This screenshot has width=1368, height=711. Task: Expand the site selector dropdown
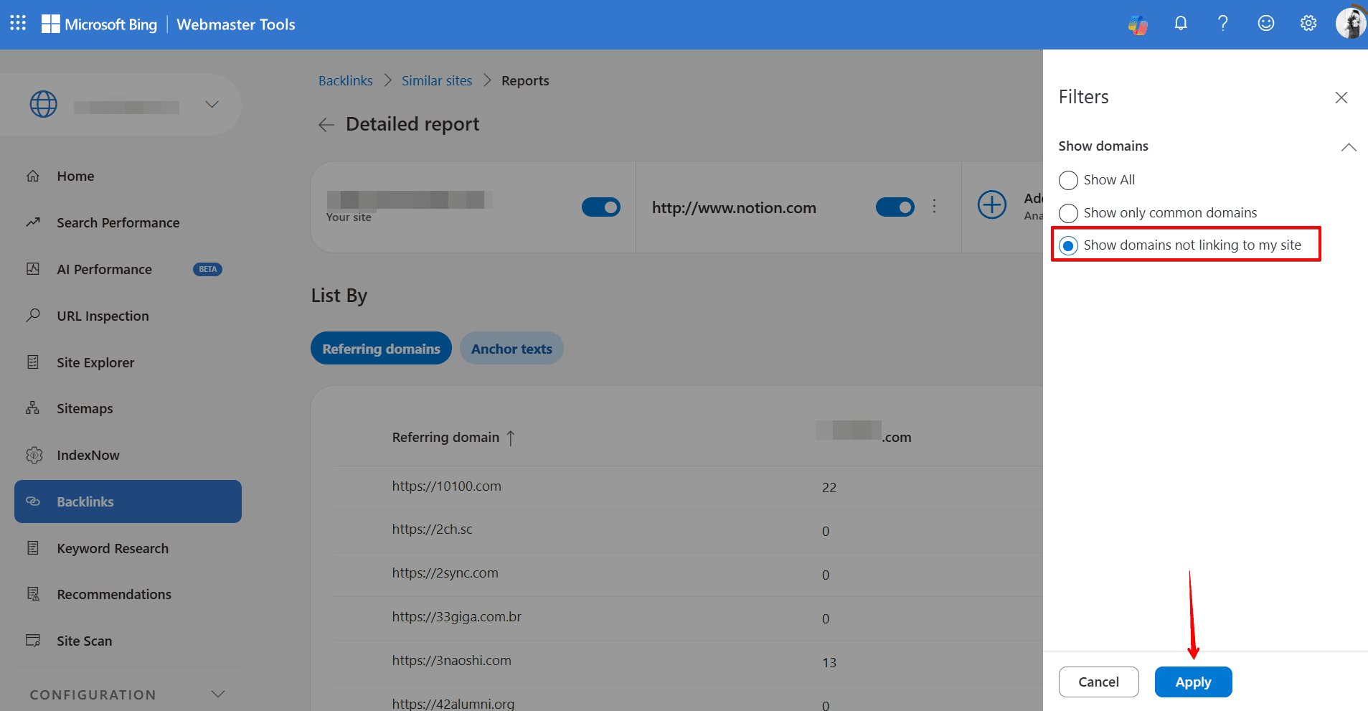(x=212, y=104)
